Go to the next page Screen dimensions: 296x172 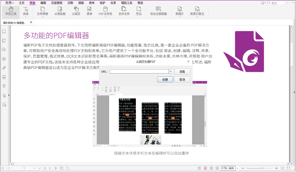(50, 168)
